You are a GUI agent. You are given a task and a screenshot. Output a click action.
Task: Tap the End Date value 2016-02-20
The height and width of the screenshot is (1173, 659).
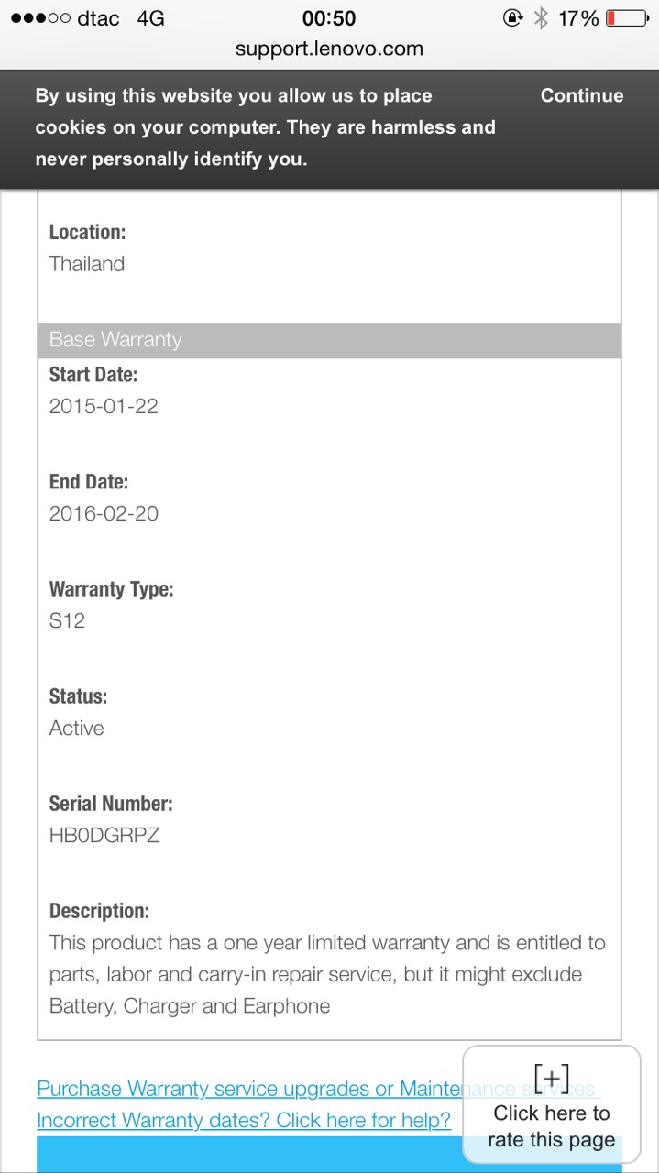(104, 513)
